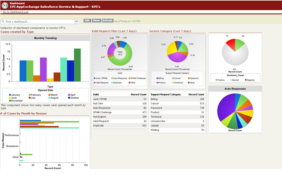Click the October dark blue legend swatch
This screenshot has height=186, width=282.
pyautogui.click(x=69, y=98)
